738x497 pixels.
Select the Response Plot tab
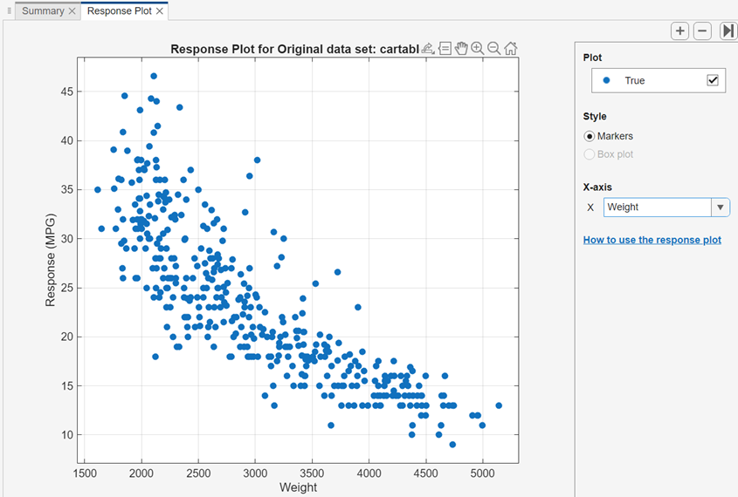(x=120, y=11)
